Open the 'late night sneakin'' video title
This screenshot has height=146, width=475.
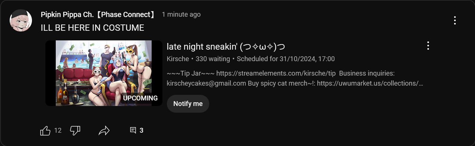(226, 47)
